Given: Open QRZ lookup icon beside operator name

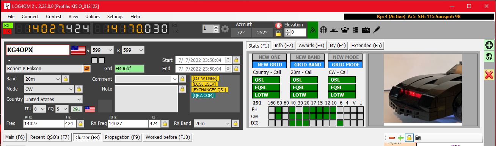Looking at the screenshot, I should click(87, 69).
